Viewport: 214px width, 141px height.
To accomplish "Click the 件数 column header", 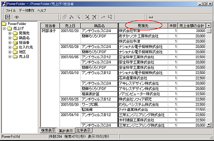I will [173, 26].
